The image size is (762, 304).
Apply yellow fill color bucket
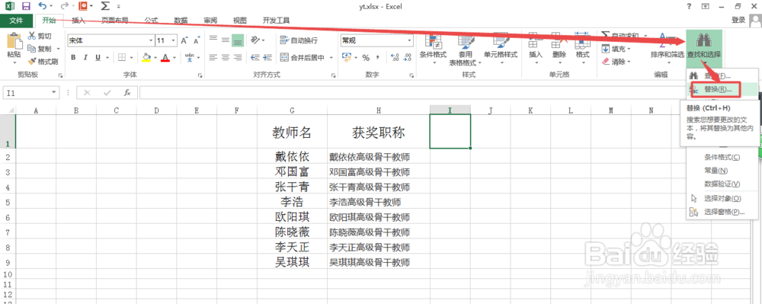click(146, 57)
